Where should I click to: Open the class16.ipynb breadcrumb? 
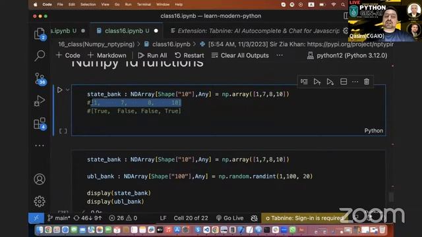pos(167,44)
